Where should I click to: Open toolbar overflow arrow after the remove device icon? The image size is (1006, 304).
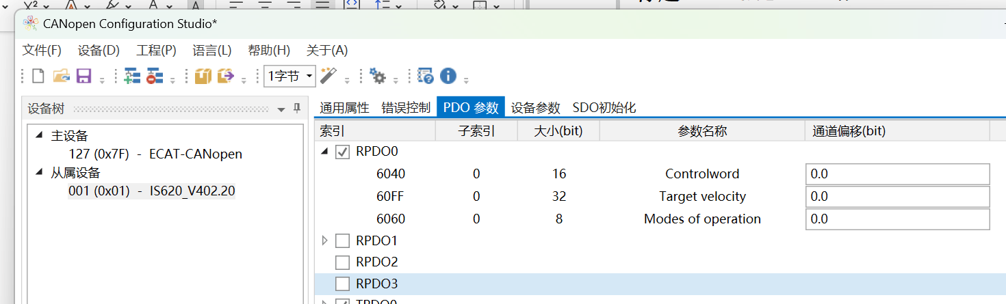(172, 80)
